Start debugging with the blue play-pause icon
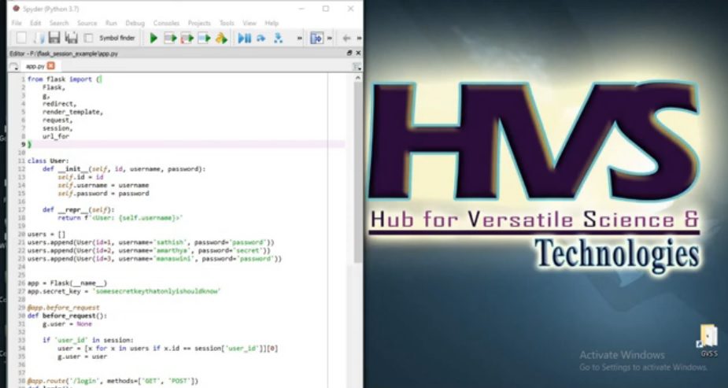Screen dimensions: 728x388 (244, 38)
